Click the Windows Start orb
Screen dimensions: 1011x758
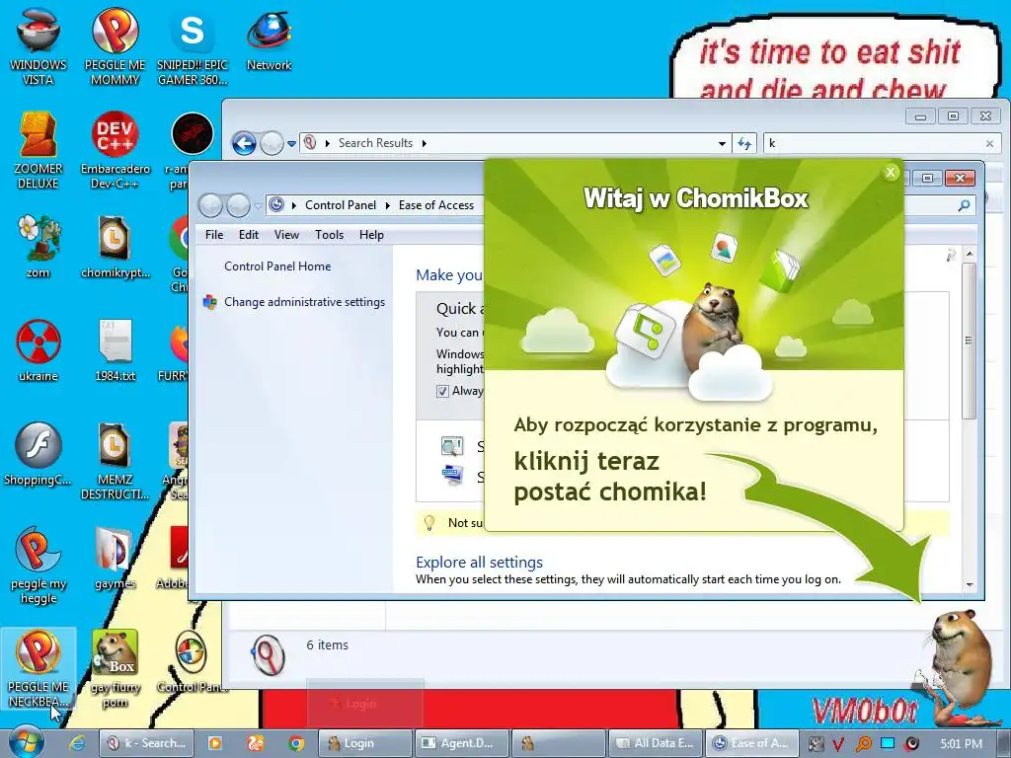click(x=26, y=741)
